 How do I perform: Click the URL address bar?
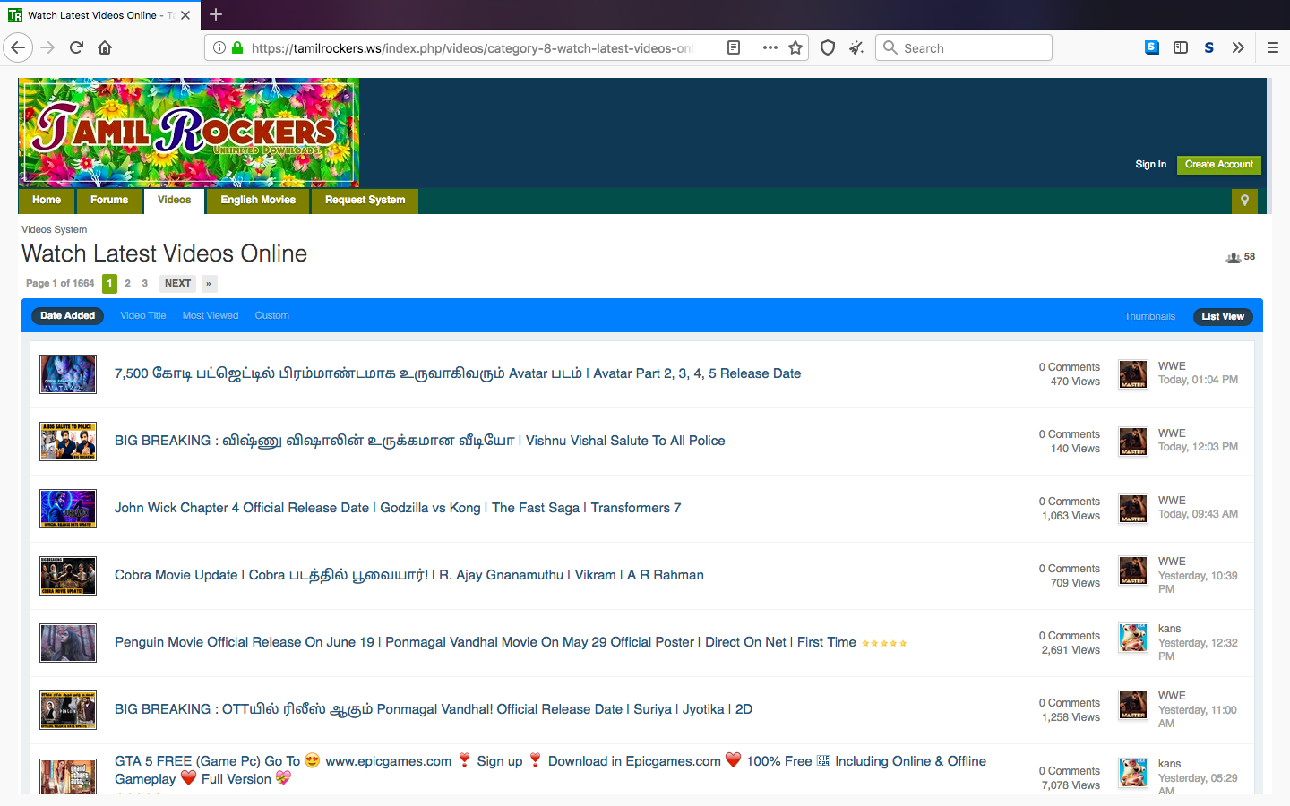click(470, 47)
